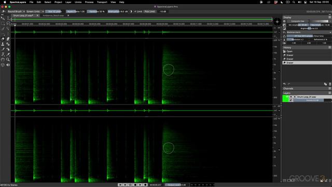
Task: Toggle the invert attenuation half-circle icon
Action: [131, 11]
